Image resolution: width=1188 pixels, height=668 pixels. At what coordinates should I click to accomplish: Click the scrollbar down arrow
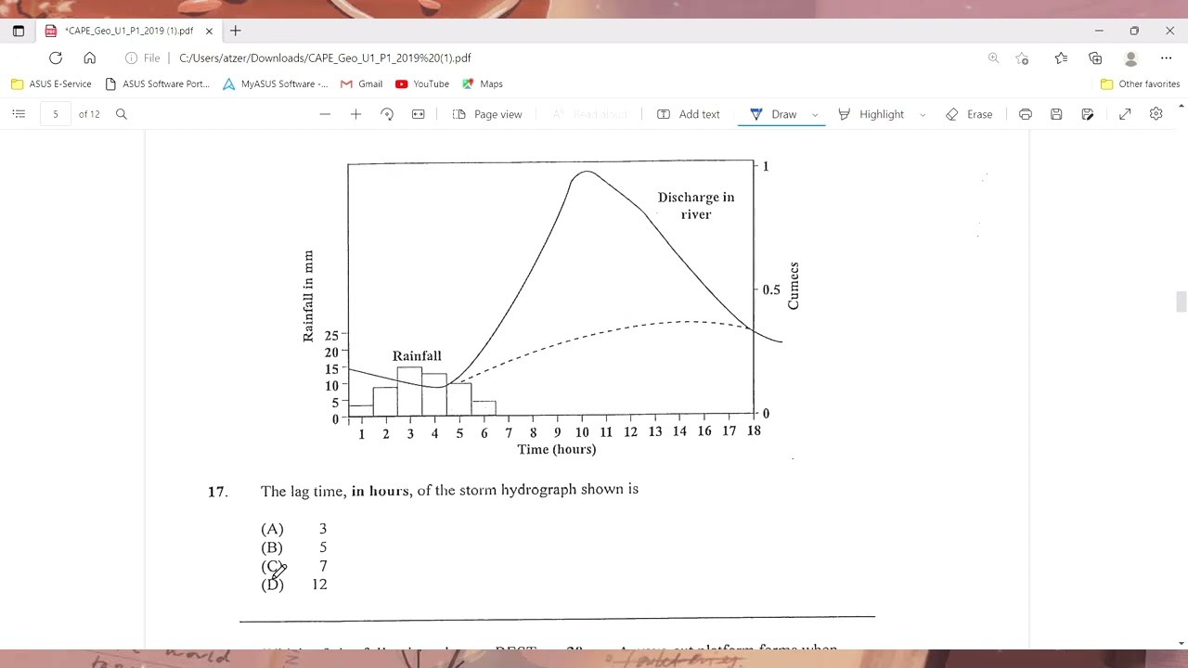pyautogui.click(x=1181, y=643)
